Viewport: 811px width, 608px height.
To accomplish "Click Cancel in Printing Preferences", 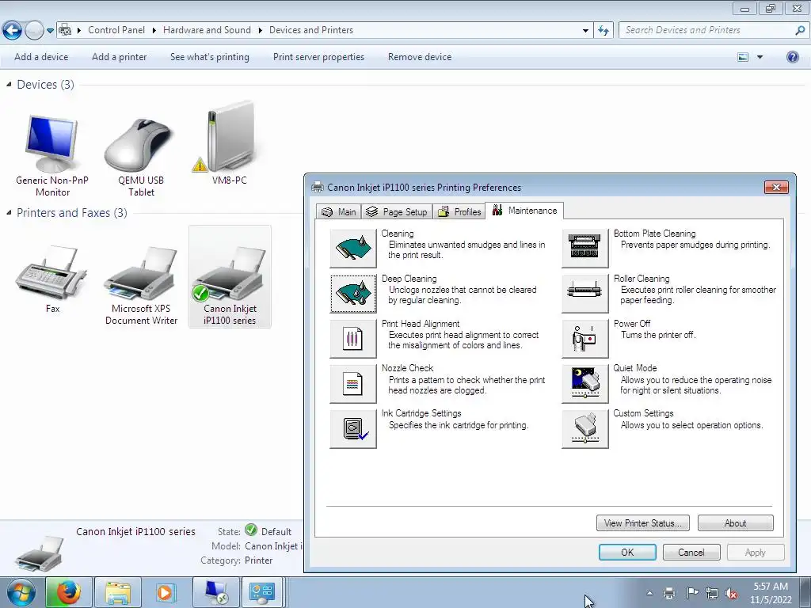I will pyautogui.click(x=691, y=552).
